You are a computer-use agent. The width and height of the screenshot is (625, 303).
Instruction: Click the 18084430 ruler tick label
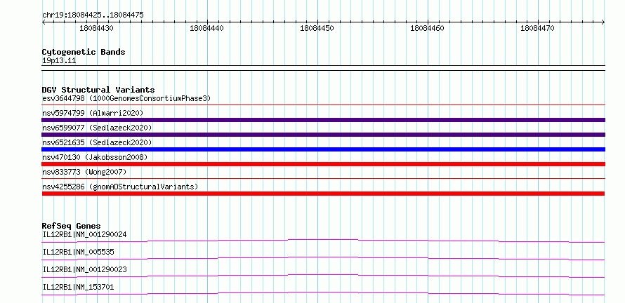click(96, 29)
